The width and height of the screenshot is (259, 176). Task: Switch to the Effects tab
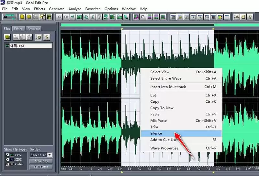(x=19, y=29)
